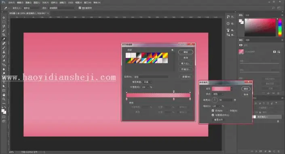
Task: Select the Zoom tool
Action: 4,99
